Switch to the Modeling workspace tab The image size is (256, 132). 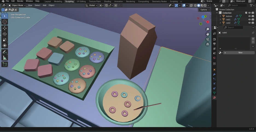58,1
